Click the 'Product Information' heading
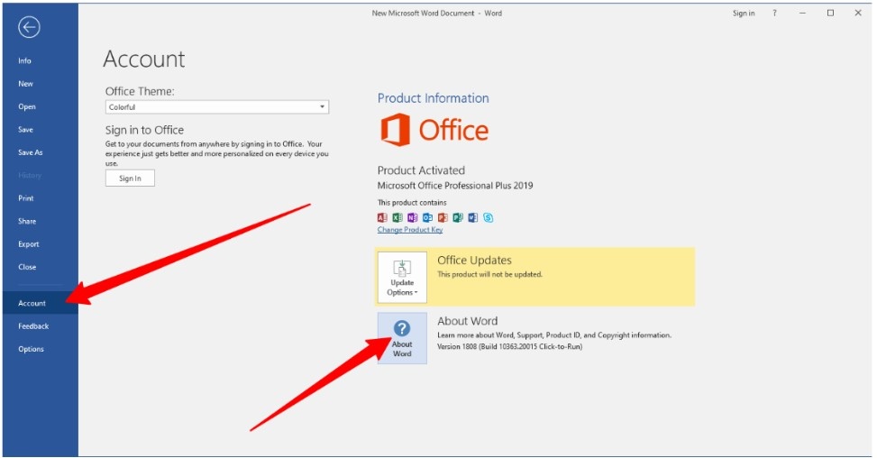The height and width of the screenshot is (458, 877). pyautogui.click(x=433, y=98)
